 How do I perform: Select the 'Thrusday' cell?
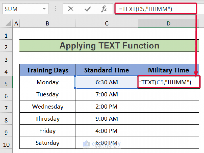tap(47, 118)
